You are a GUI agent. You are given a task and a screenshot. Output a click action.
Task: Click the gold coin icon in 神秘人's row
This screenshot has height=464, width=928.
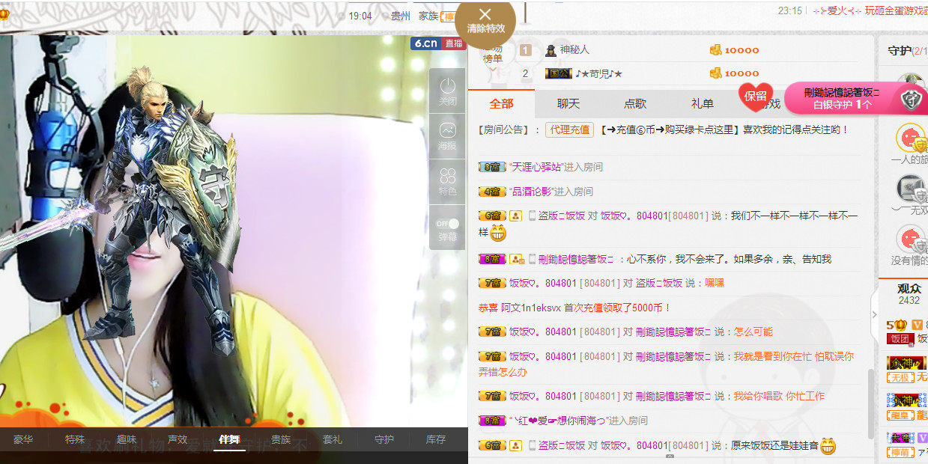(716, 50)
